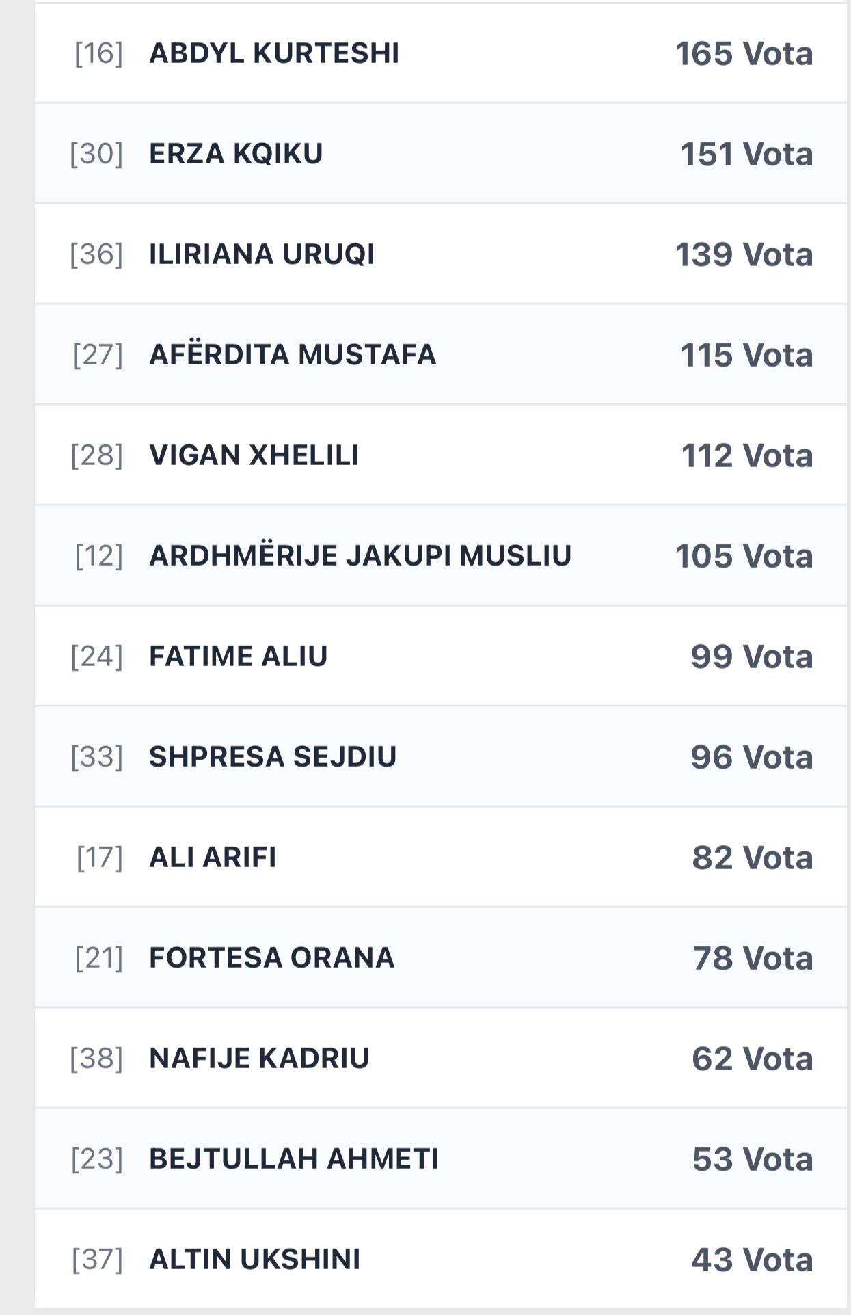Viewport: 851px width, 1315px height.
Task: Select the 43 Vota total
Action: (752, 1260)
